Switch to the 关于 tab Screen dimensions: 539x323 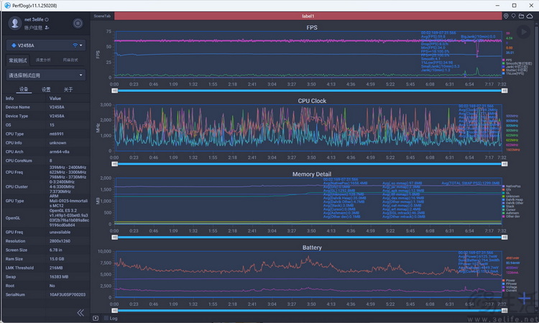tap(68, 89)
